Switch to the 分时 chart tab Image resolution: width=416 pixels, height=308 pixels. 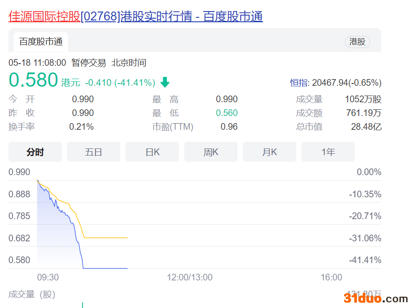35,152
